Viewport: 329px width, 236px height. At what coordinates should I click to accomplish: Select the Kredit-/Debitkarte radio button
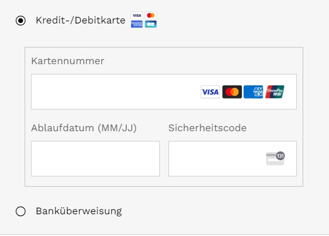click(x=21, y=21)
